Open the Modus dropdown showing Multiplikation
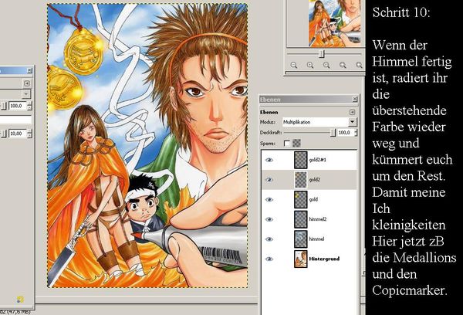The width and height of the screenshot is (463, 315). [x=319, y=122]
